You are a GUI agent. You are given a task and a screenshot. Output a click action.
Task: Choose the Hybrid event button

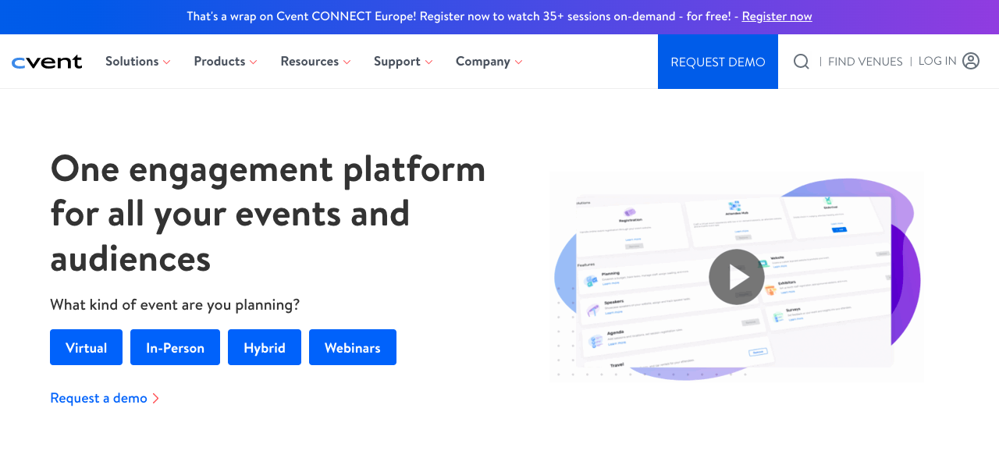pyautogui.click(x=265, y=347)
